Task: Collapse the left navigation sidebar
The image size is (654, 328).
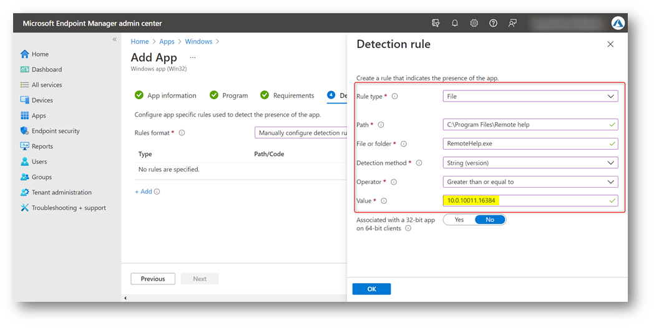Action: [x=114, y=39]
